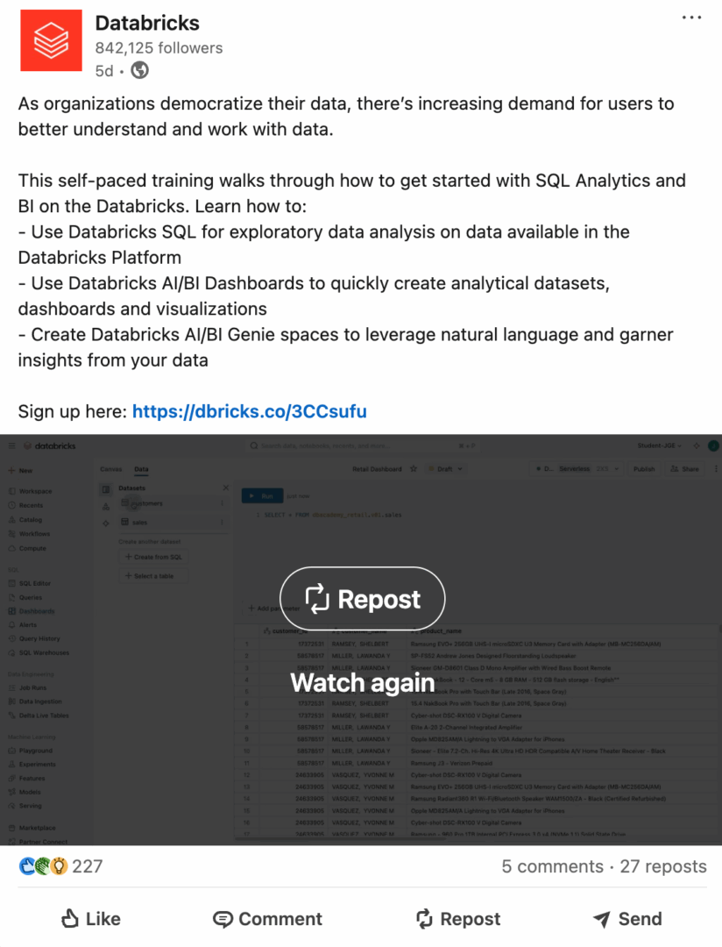
Task: Select the Data tab
Action: [141, 469]
